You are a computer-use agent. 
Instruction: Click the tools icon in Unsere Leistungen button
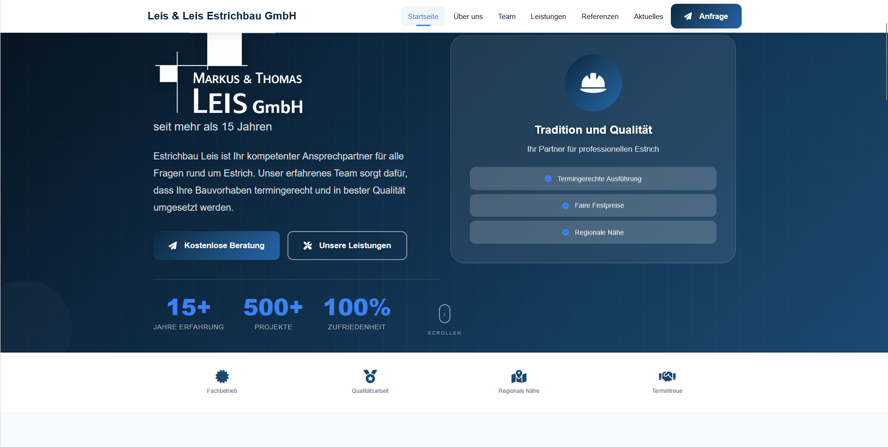tap(307, 245)
